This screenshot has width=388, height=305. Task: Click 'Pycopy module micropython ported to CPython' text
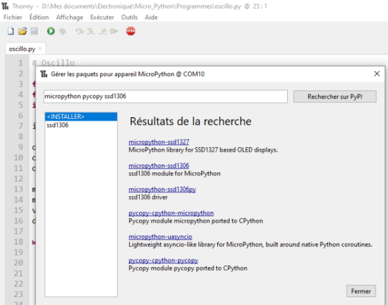(196, 221)
